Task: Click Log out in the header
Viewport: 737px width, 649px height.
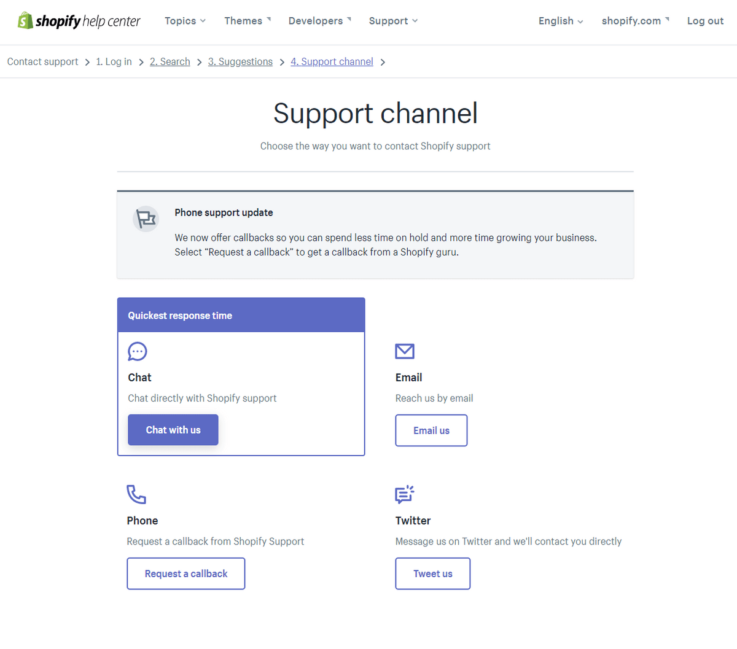Action: (705, 21)
